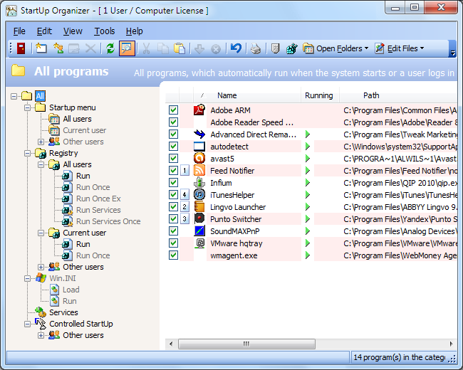
Task: Toggle the iTunesHelper checkbox
Action: point(173,195)
